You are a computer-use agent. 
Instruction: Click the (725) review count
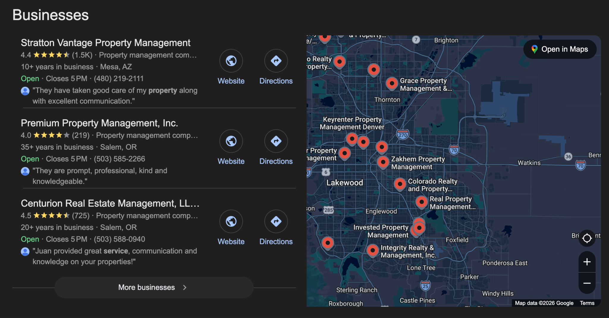pos(81,216)
